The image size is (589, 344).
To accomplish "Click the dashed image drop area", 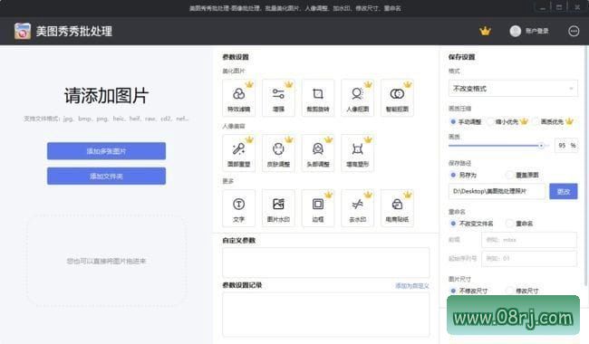I will pyautogui.click(x=106, y=261).
